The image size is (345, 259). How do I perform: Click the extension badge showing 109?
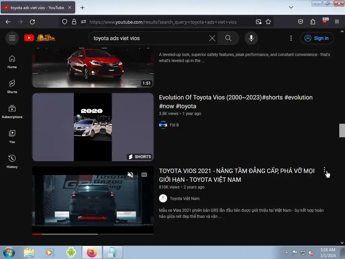[325, 21]
